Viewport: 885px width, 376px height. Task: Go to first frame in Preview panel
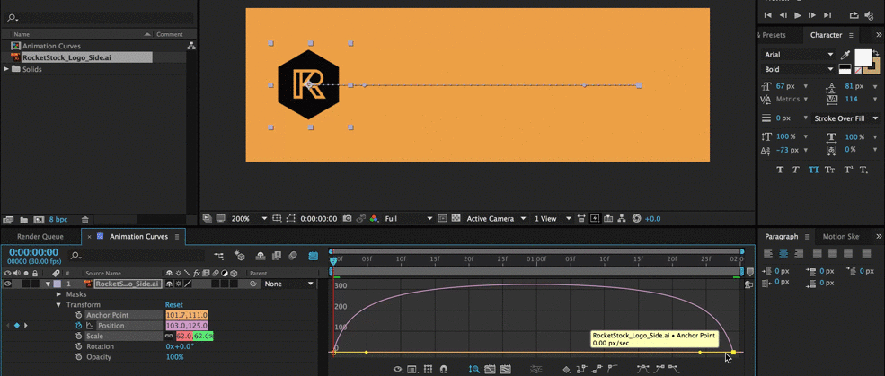(767, 15)
